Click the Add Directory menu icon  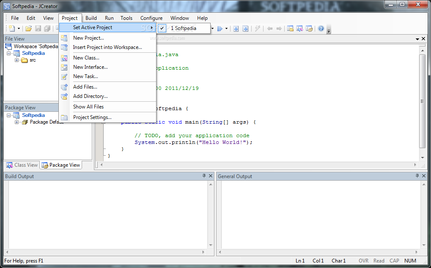64,96
